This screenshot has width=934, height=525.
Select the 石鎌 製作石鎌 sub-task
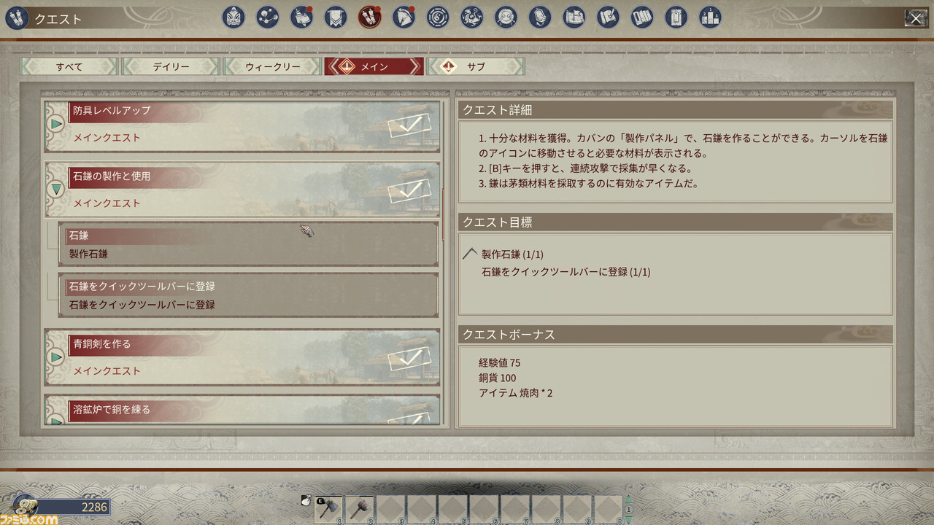[x=248, y=244]
